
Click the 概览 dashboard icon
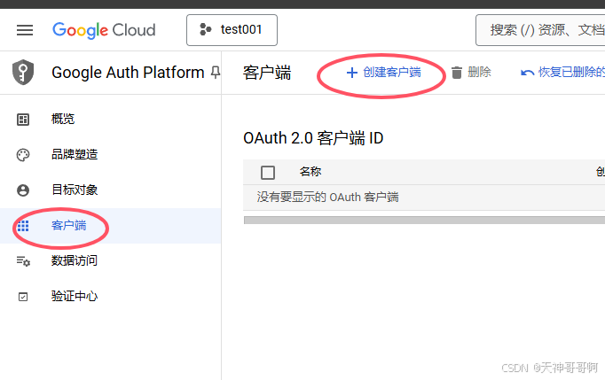click(23, 120)
